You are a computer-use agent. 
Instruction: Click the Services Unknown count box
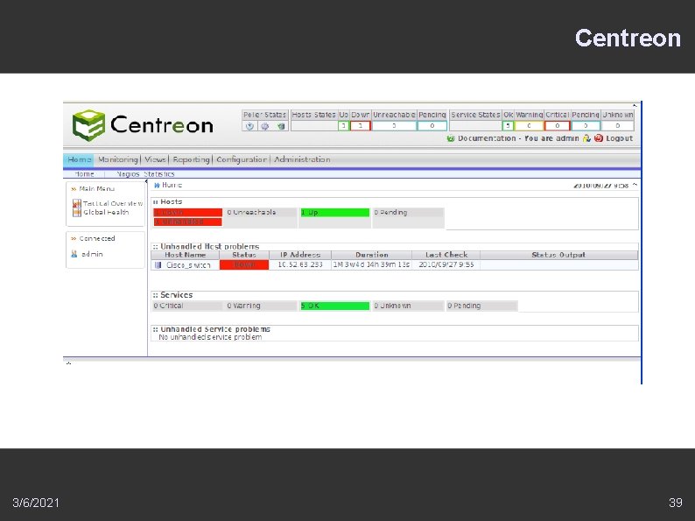[617, 126]
